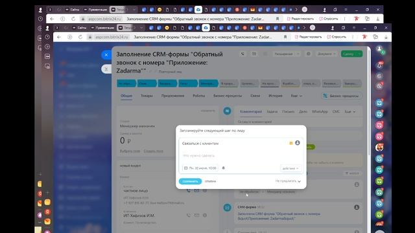Click Спросить in the front browser window
Image resolution: width=415 pixels, height=233 pixels.
[x=337, y=37]
